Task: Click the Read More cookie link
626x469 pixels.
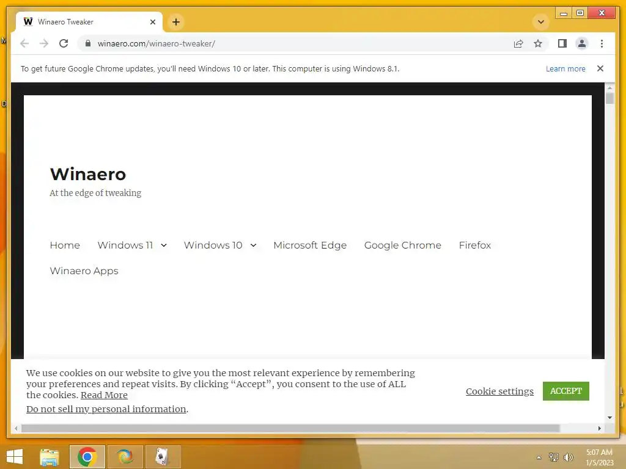Action: pos(104,395)
